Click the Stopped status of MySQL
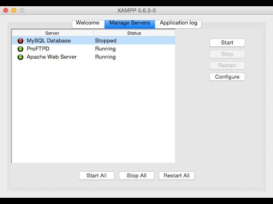 (x=106, y=41)
